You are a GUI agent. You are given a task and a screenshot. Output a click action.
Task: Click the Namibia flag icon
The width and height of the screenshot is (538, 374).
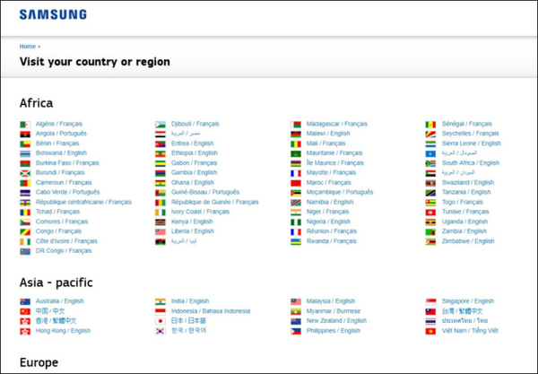pos(296,203)
